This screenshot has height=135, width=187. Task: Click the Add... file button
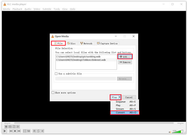125,57
